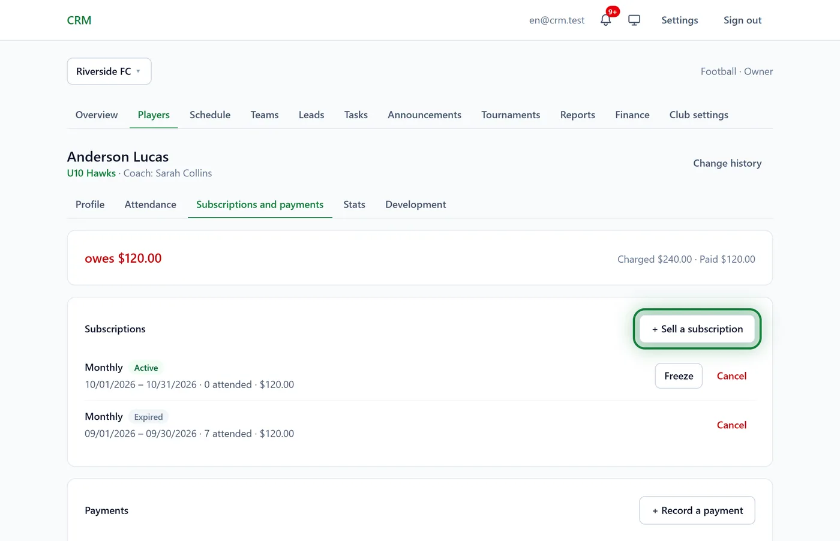Viewport: 840px width, 541px height.
Task: Open the Tournaments tab
Action: click(x=511, y=115)
